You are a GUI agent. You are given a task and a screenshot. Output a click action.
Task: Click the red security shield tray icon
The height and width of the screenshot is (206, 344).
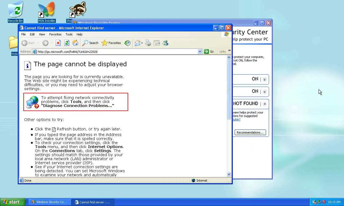[x=324, y=202]
